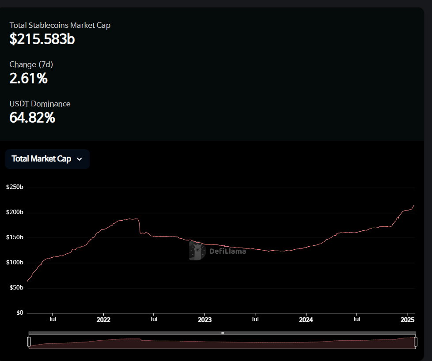Click the 2022 x-axis label
432x361 pixels.
pos(103,320)
